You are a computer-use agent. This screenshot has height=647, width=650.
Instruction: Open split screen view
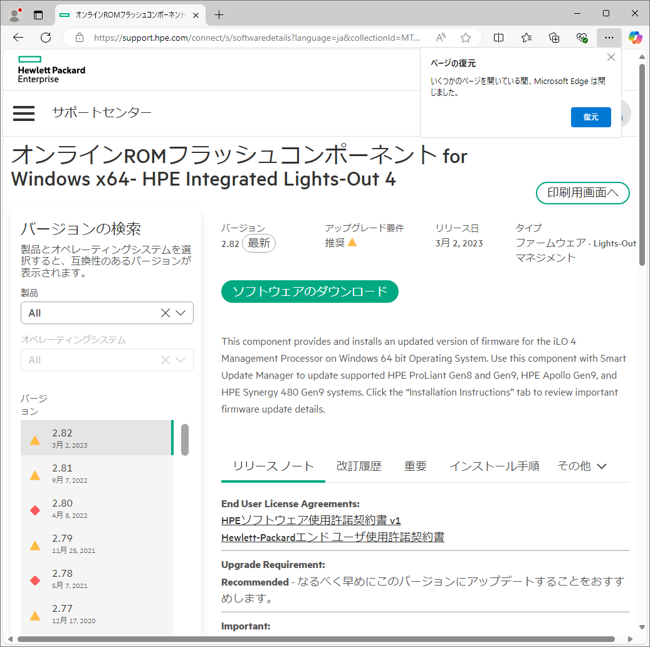(x=499, y=38)
